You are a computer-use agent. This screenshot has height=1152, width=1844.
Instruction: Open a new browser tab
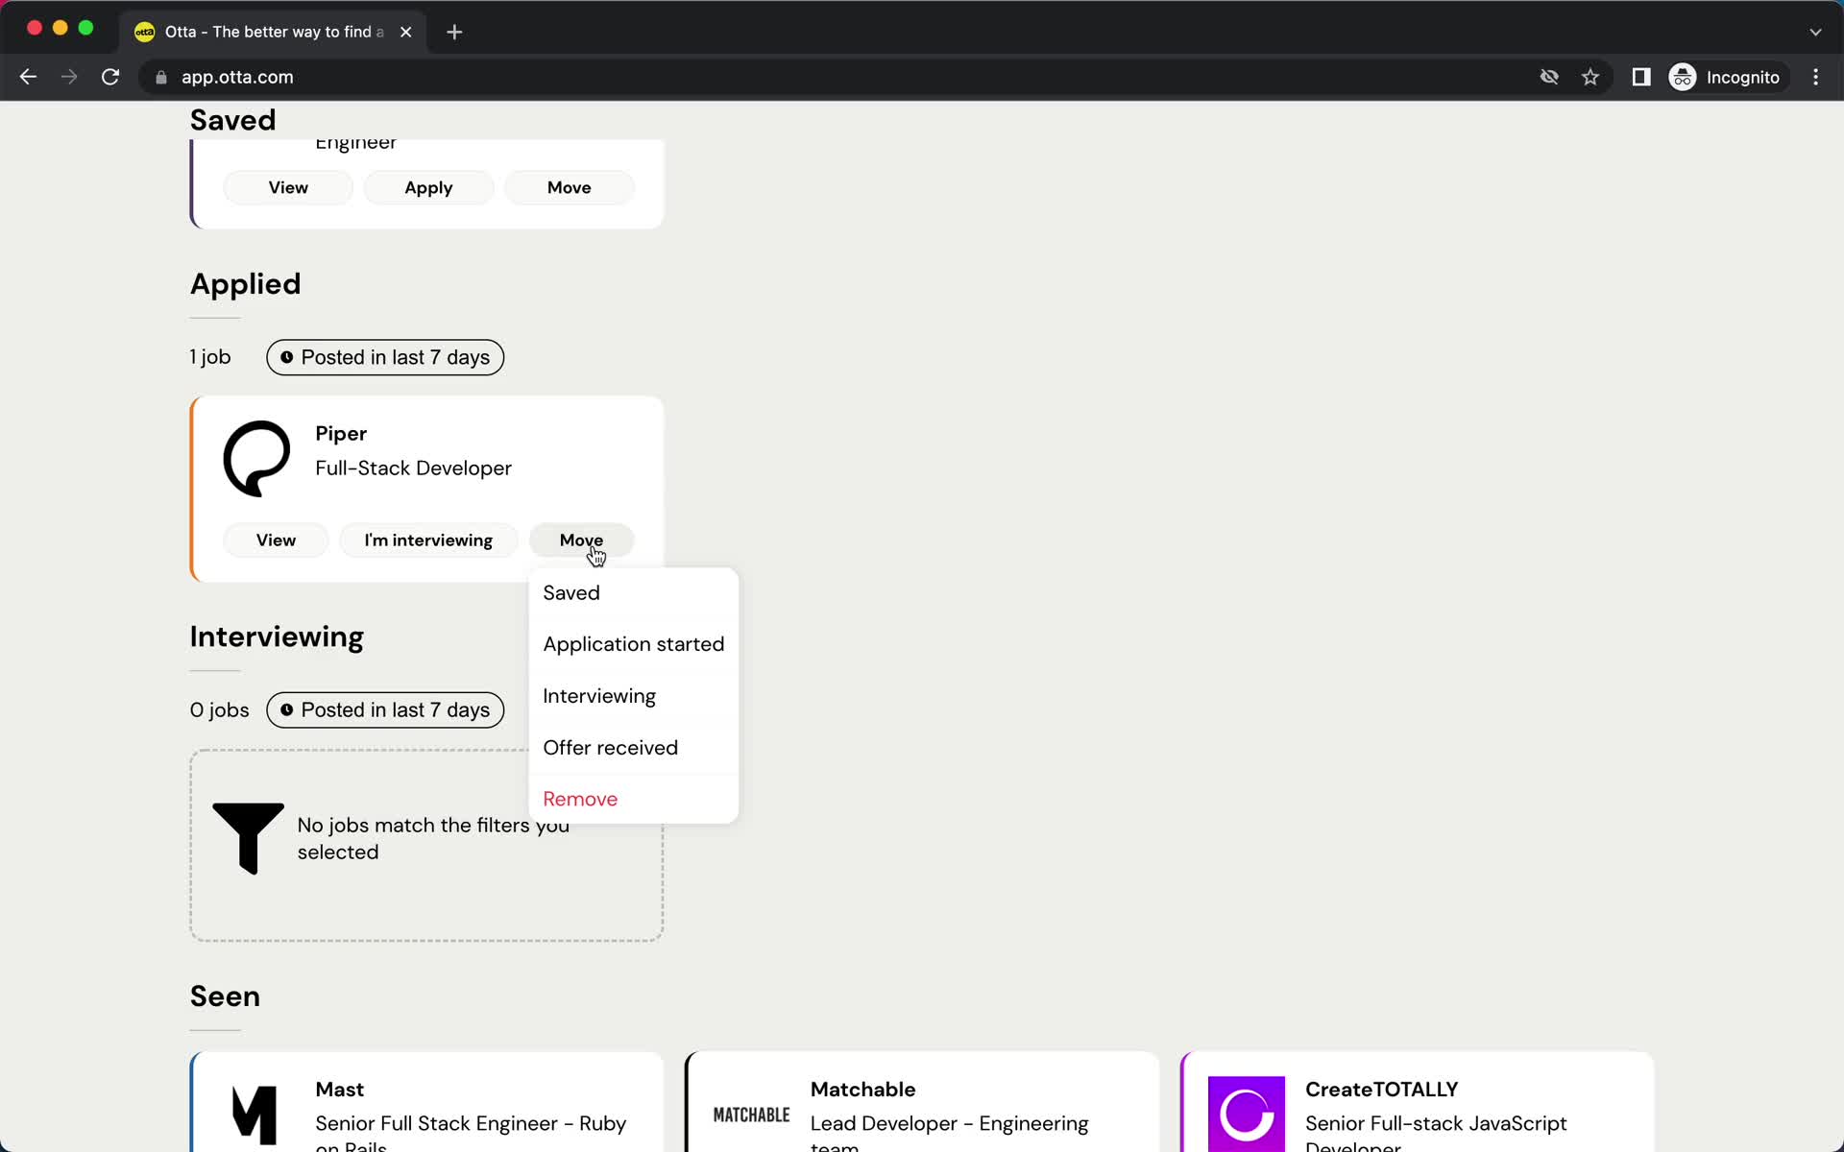coord(454,32)
